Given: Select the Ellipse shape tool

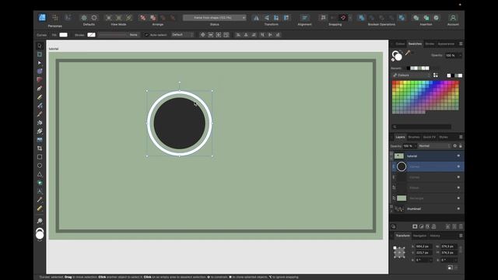Looking at the screenshot, I should [x=40, y=166].
